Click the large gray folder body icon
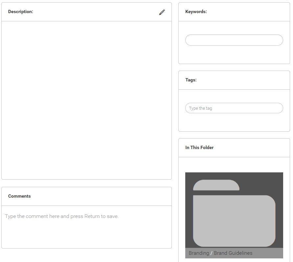 tap(234, 221)
